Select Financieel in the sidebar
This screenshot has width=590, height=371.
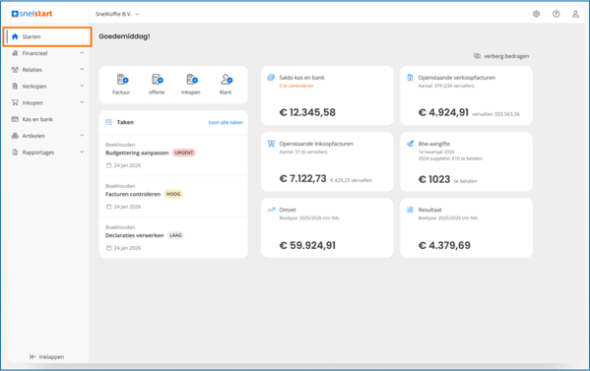[x=47, y=53]
